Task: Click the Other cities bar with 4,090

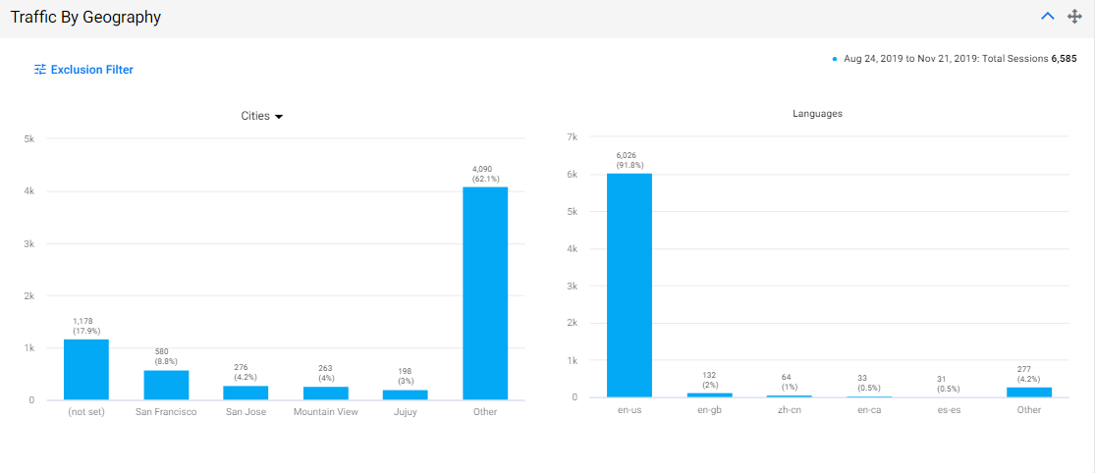Action: click(x=485, y=293)
